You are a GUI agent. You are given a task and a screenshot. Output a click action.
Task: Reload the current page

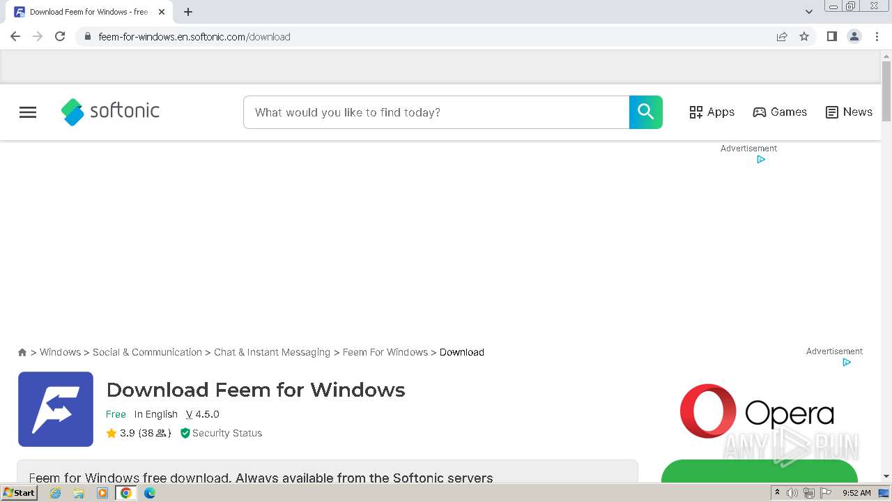tap(60, 36)
